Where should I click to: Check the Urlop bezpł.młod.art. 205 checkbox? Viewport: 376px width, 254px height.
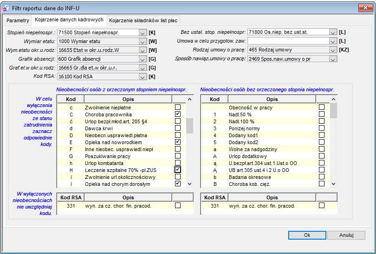[178, 121]
